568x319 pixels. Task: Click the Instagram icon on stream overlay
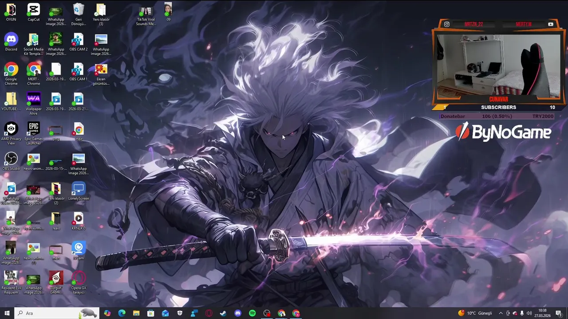tap(447, 24)
